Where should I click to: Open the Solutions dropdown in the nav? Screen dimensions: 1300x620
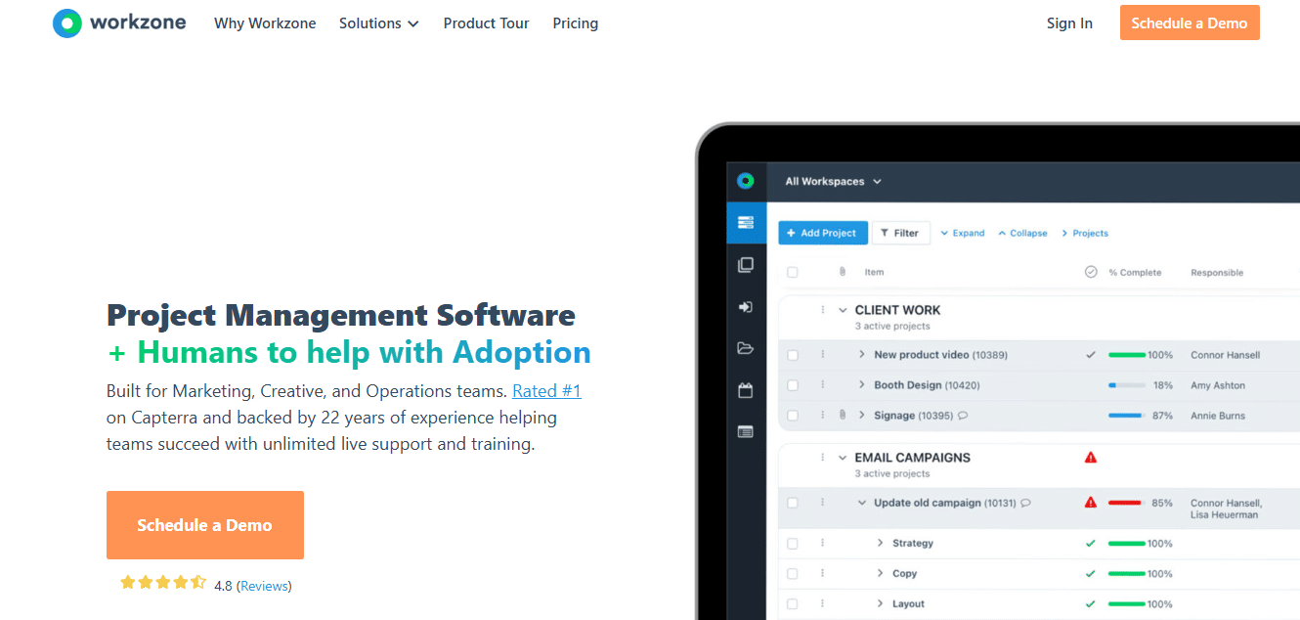click(x=379, y=23)
